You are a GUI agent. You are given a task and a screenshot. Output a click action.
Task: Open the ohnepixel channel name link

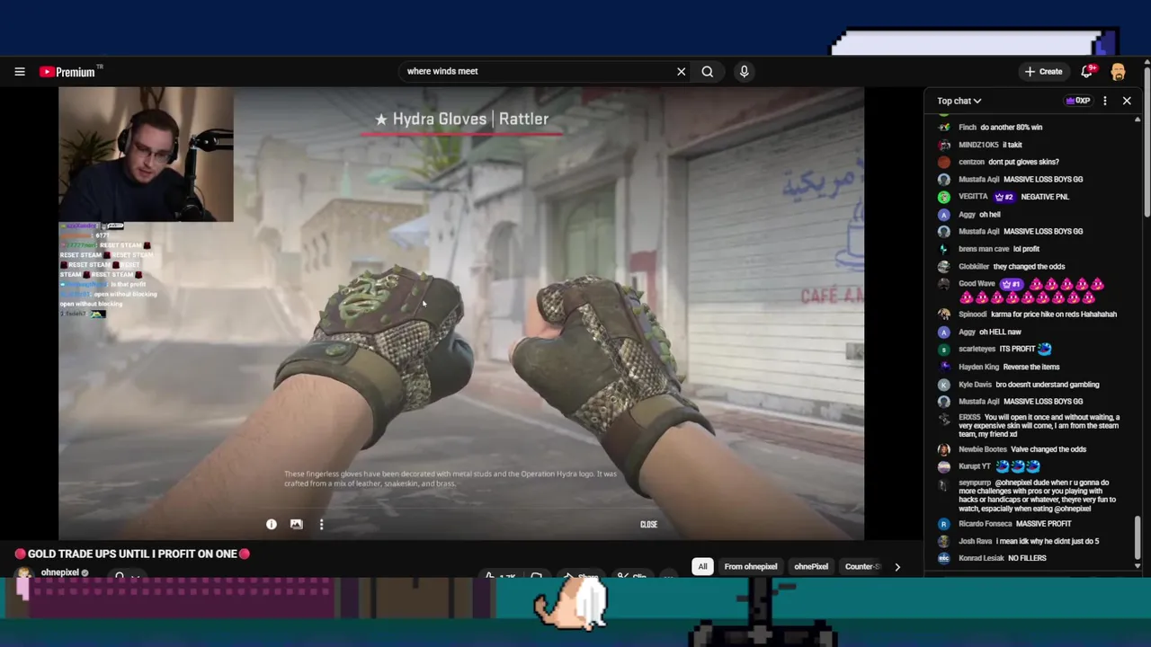(60, 572)
